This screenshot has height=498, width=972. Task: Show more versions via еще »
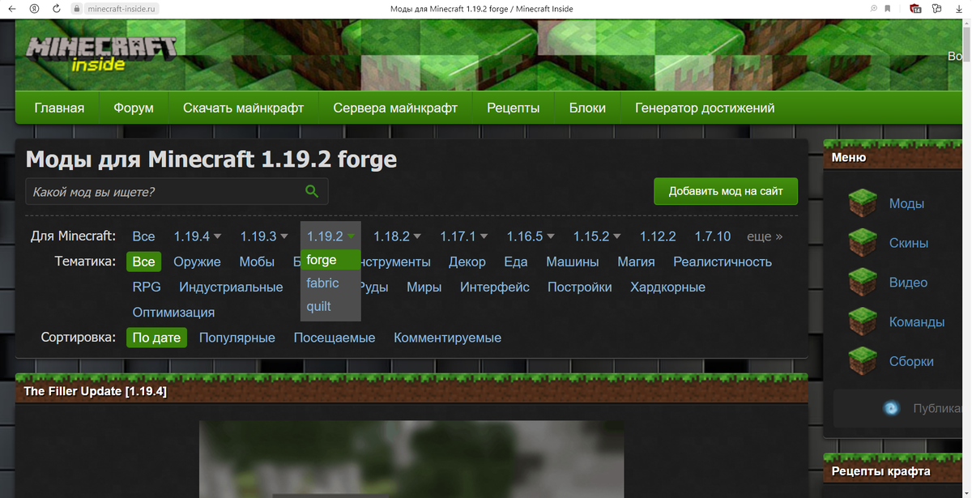point(765,236)
